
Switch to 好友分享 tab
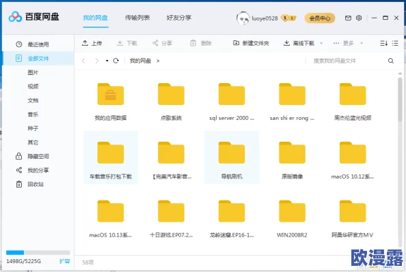179,18
